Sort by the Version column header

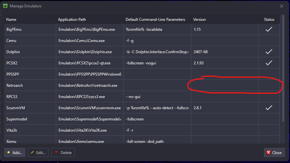[x=225, y=19]
